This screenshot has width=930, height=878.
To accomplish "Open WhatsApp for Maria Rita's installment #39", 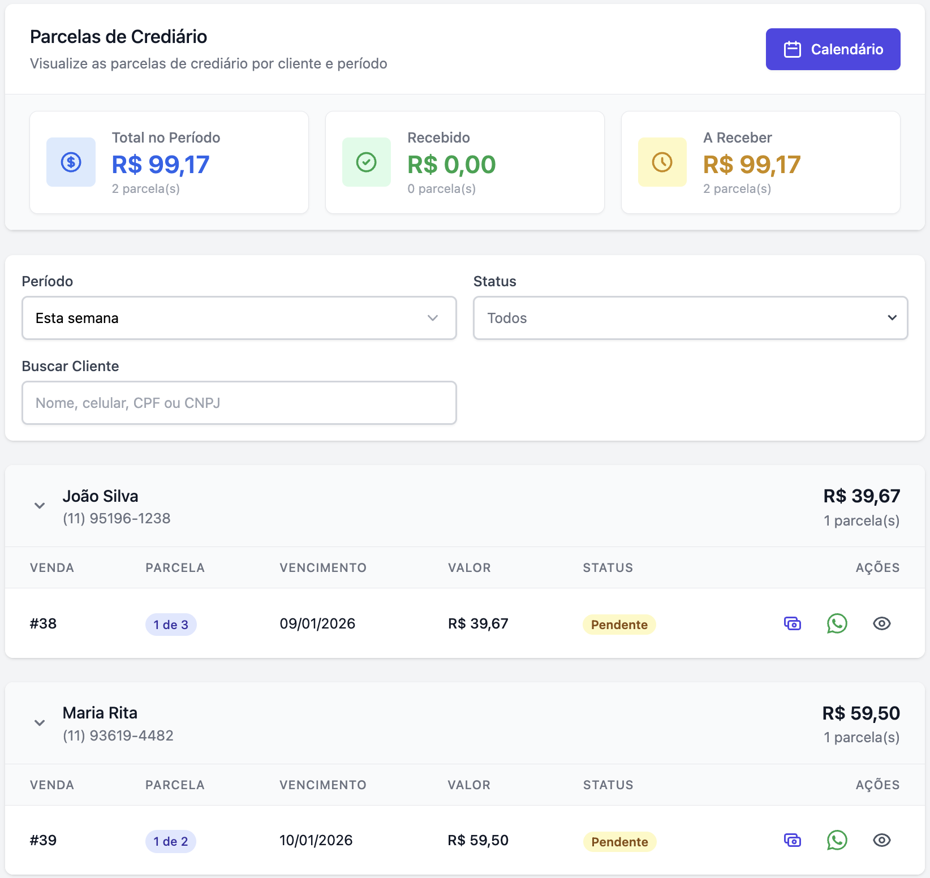I will coord(837,840).
